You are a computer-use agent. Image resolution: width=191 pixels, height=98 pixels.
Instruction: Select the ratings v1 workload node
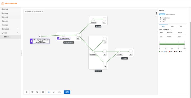131,51
